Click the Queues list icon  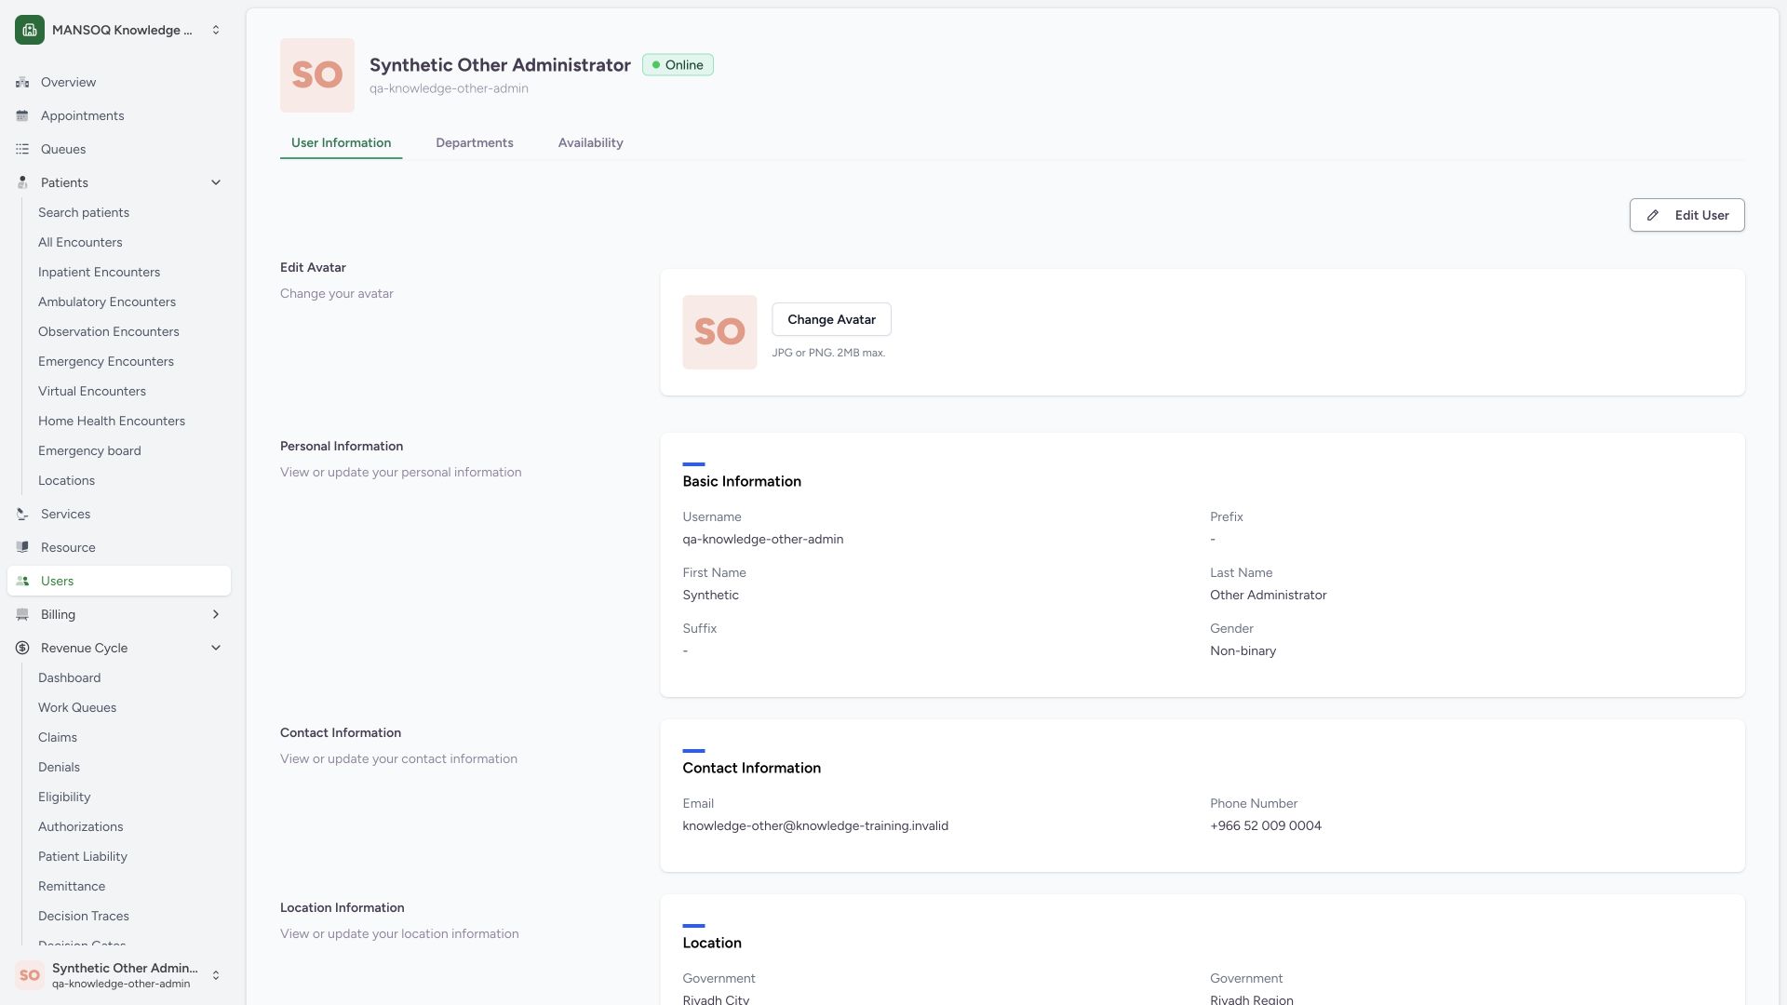[22, 149]
